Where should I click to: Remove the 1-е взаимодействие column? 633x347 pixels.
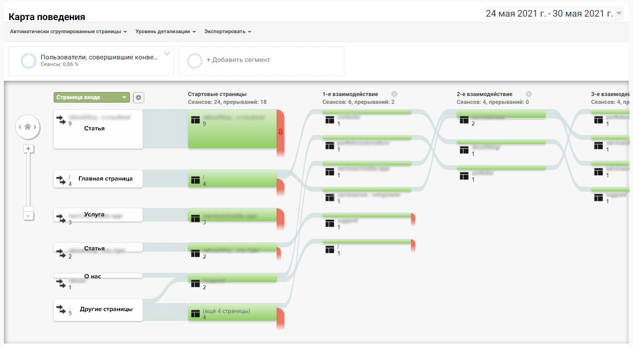(x=394, y=94)
